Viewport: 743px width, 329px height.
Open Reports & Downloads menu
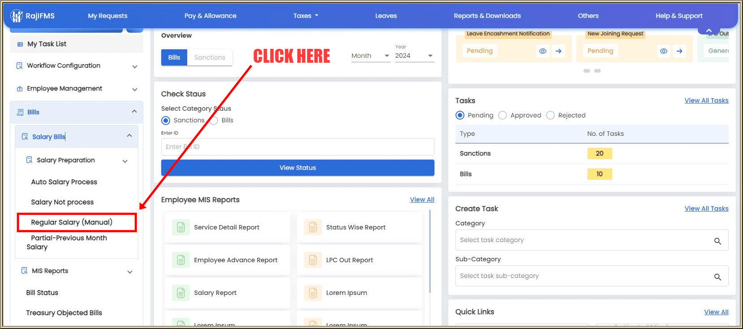pos(487,16)
